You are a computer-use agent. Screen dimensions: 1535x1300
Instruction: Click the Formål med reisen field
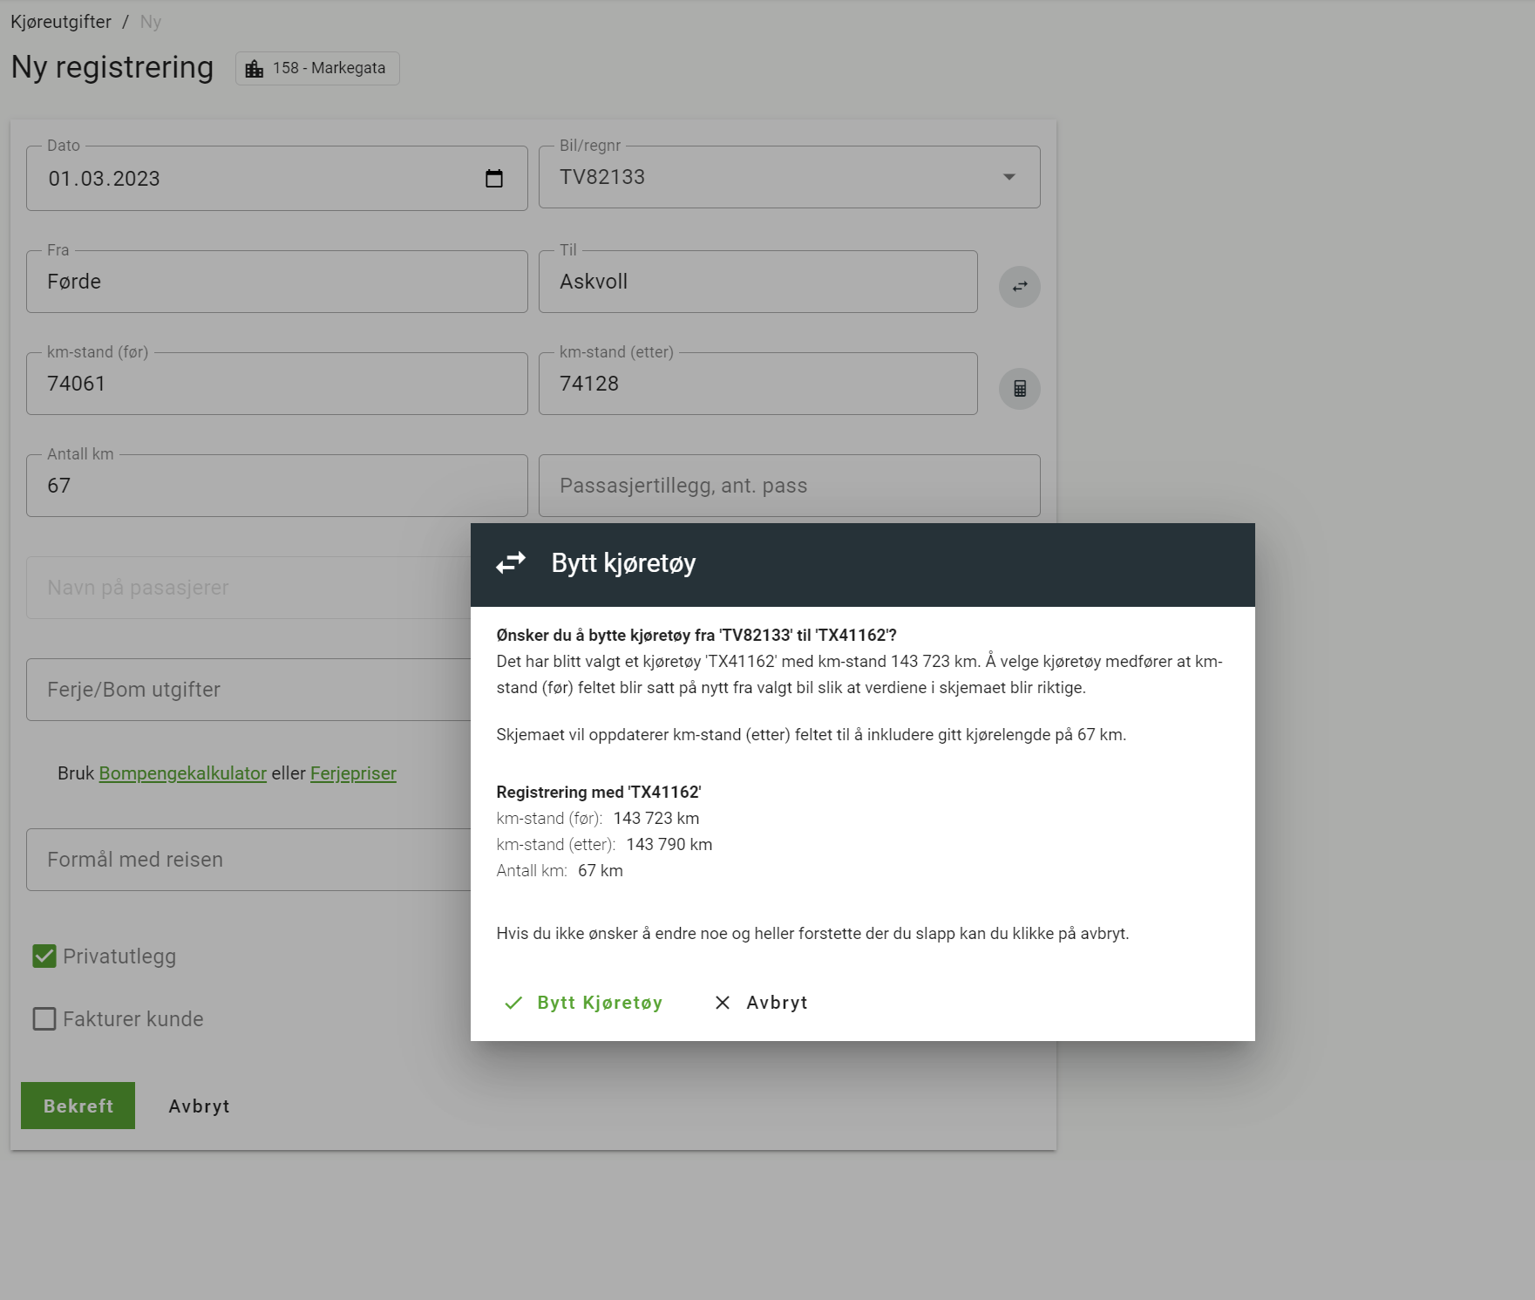(x=248, y=860)
